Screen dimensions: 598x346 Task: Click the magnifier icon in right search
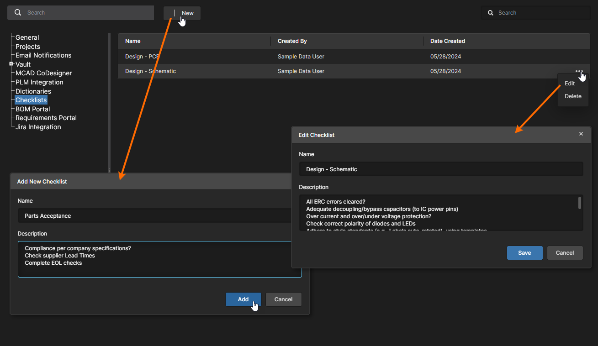(491, 13)
